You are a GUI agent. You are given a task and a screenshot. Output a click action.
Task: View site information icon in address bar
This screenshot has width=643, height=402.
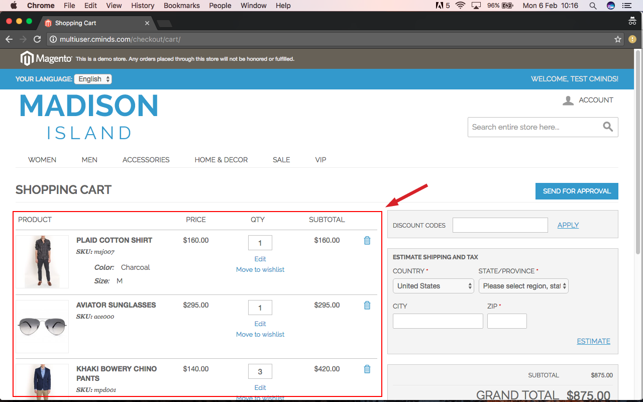click(53, 39)
